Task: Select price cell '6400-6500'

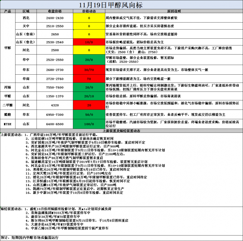Action: (x=55, y=124)
